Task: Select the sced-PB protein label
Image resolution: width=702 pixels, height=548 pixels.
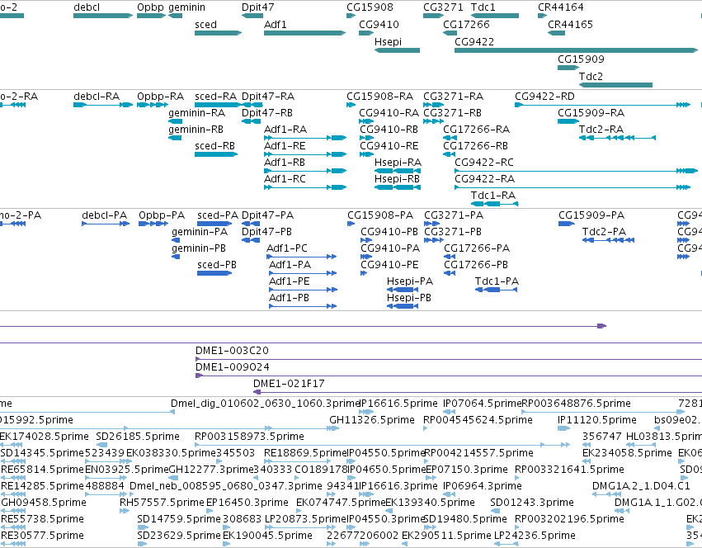Action: 217,265
